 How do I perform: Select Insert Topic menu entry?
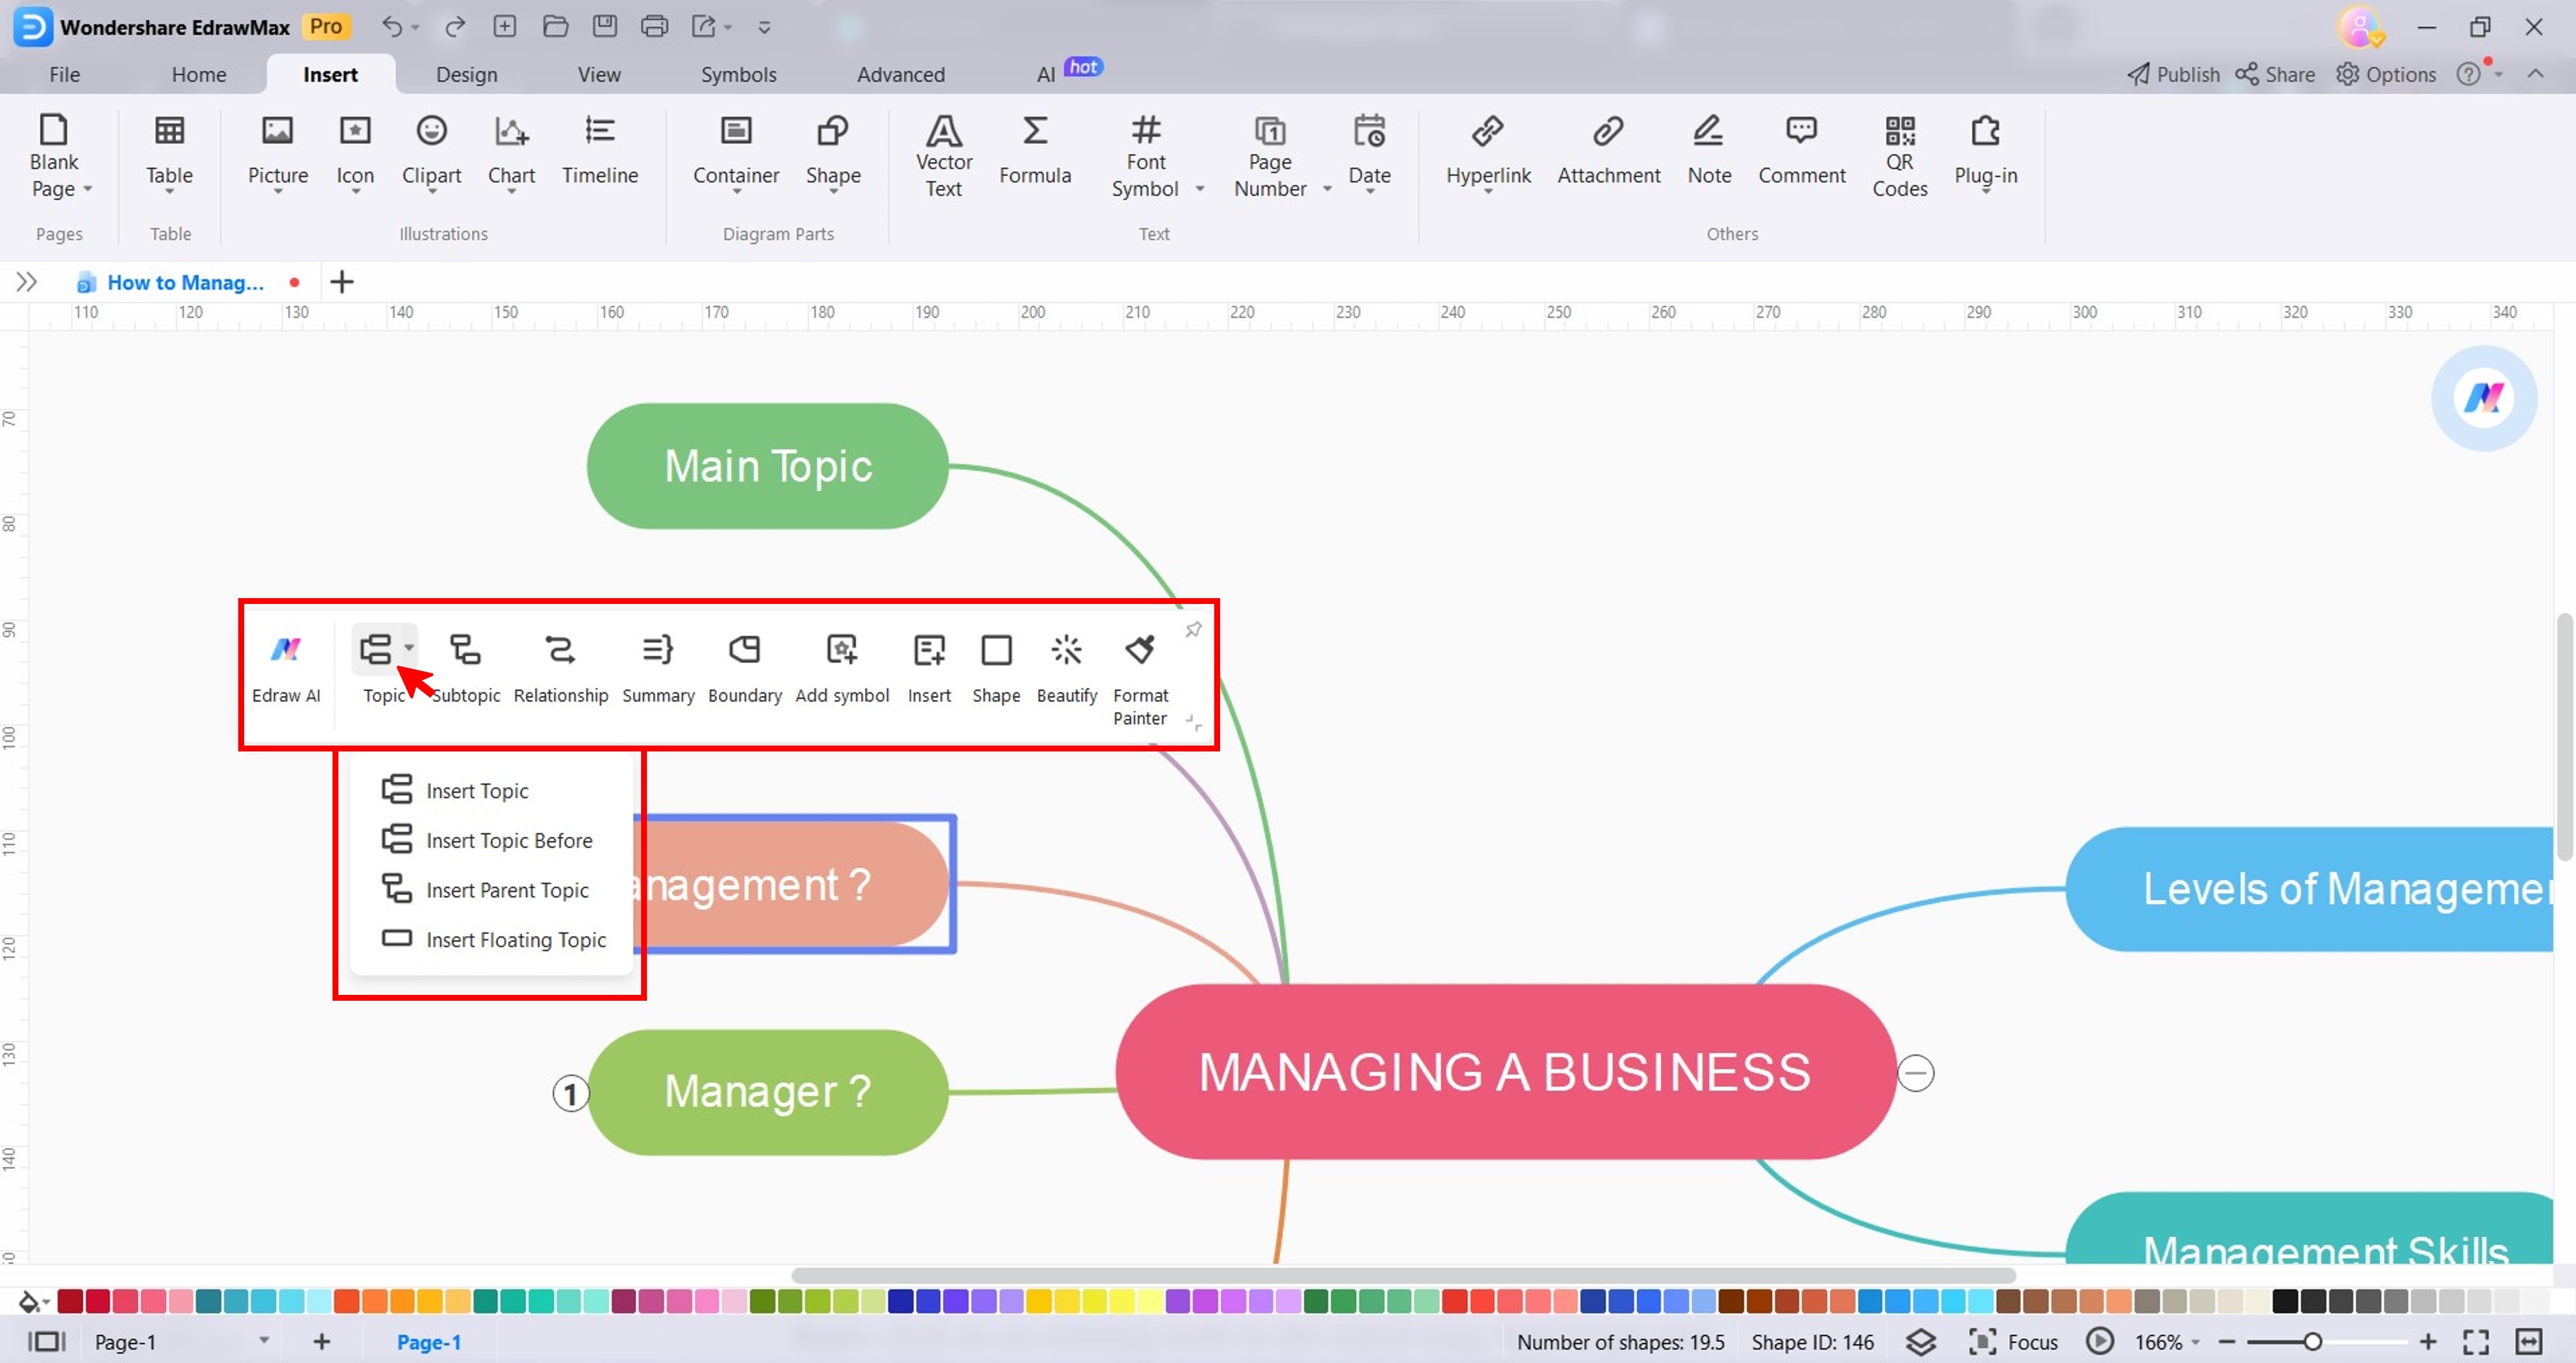pos(490,791)
